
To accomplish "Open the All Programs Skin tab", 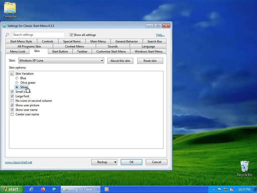I will pyautogui.click(x=29, y=46).
